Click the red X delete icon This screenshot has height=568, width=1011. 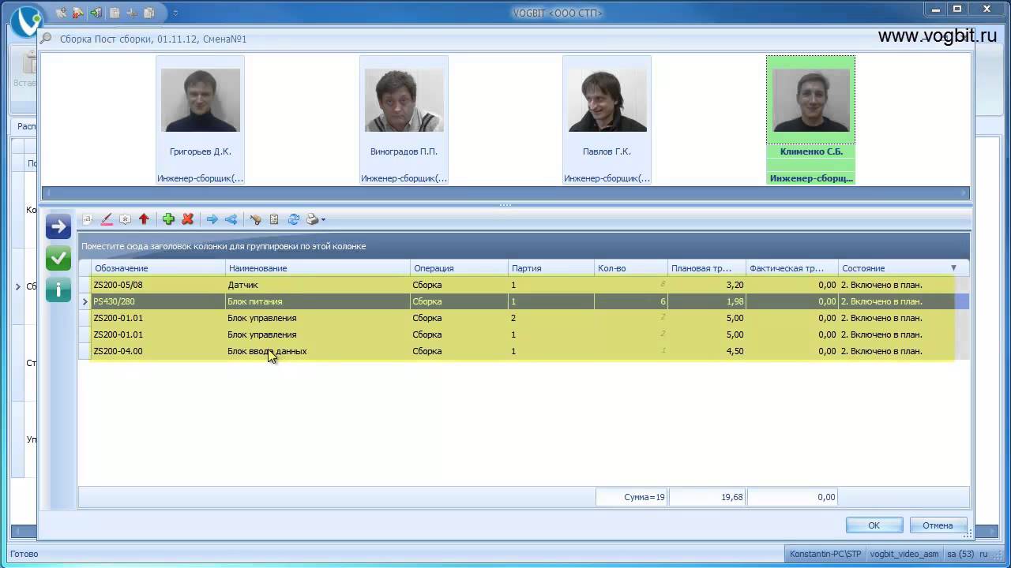pos(188,219)
